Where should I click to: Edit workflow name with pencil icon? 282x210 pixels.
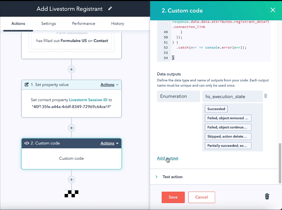(110, 9)
